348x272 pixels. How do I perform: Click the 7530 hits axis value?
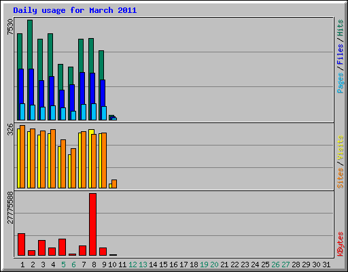pos(10,27)
